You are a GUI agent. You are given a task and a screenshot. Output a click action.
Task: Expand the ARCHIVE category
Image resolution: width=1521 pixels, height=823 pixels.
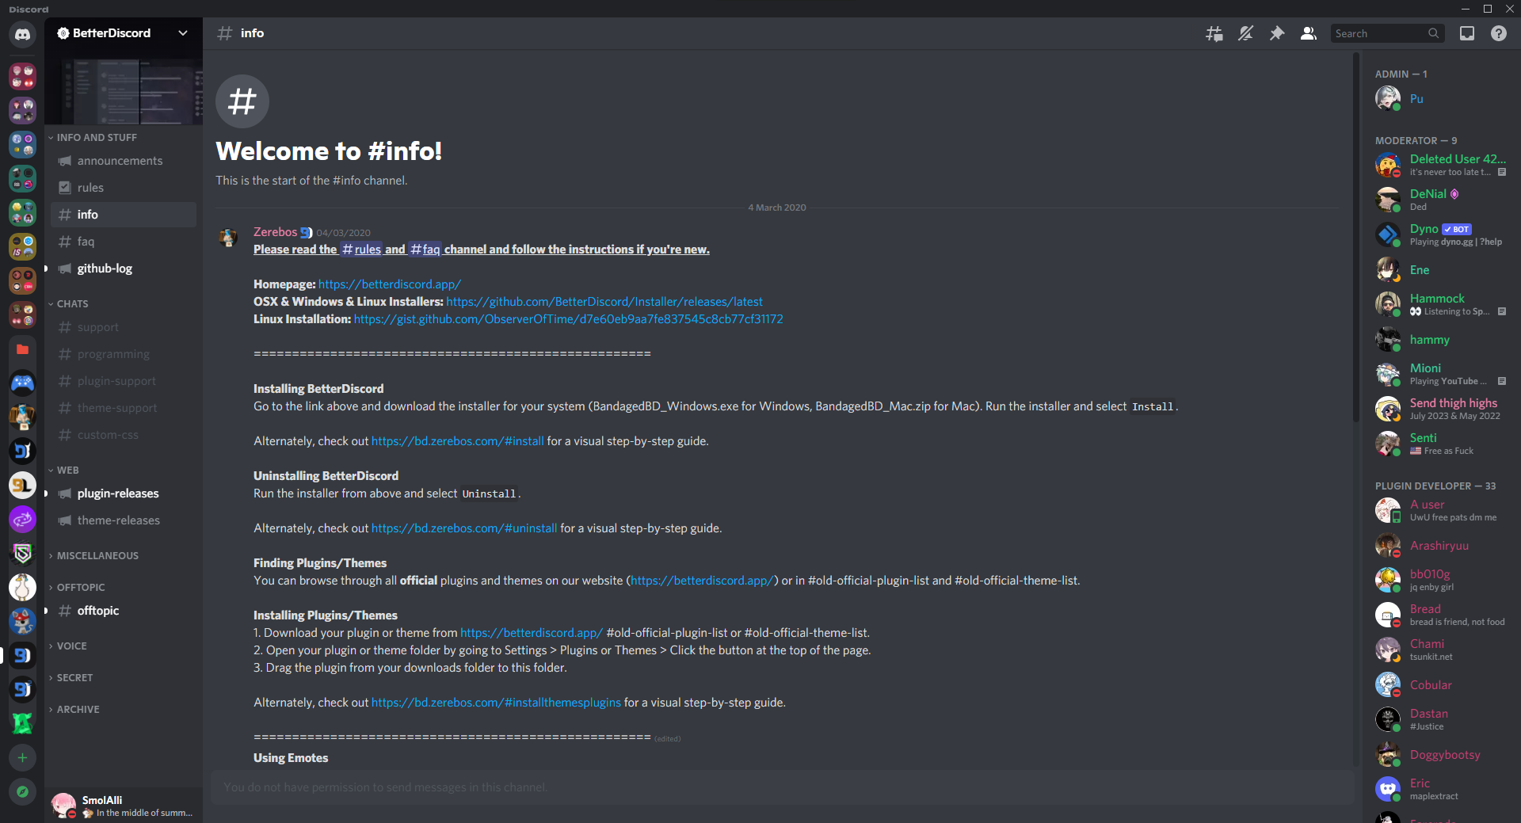pos(78,710)
